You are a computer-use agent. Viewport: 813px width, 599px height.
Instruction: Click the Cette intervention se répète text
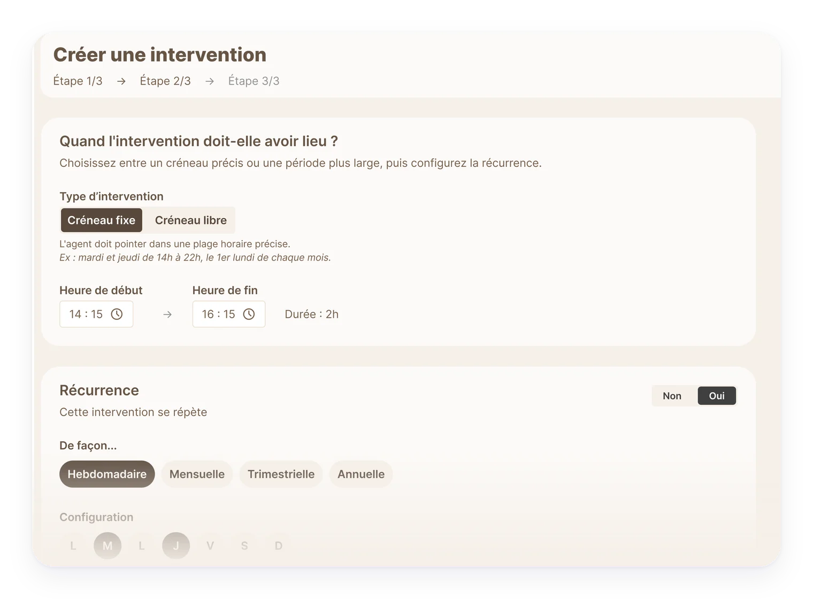click(133, 412)
